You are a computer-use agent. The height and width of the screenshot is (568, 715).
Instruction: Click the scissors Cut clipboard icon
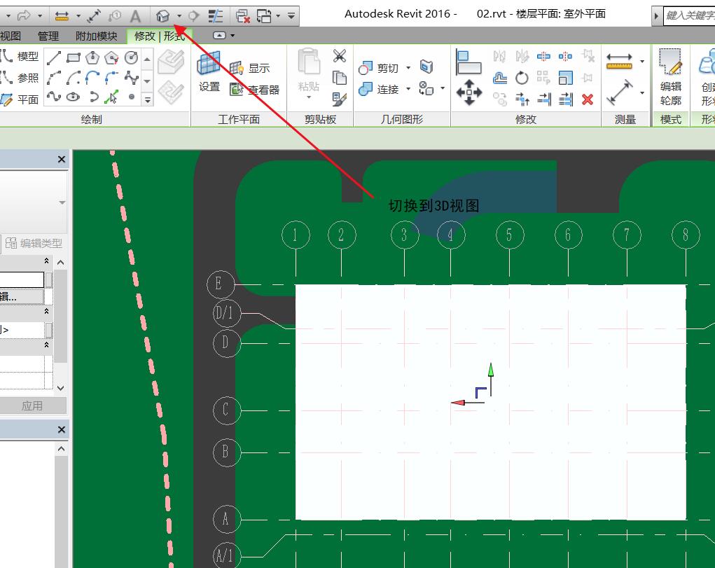340,56
